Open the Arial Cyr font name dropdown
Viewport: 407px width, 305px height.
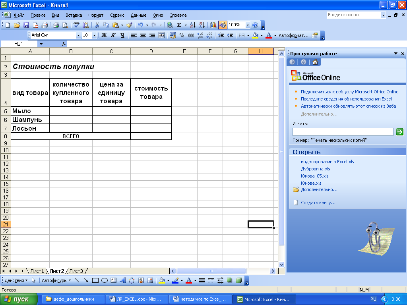tap(78, 35)
